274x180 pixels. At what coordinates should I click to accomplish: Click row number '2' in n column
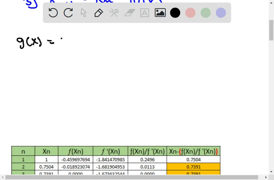(x=23, y=167)
